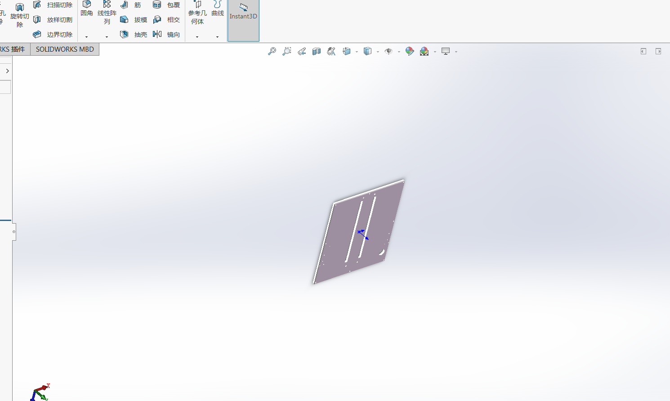Apply the 圆角 fillet tool
Image resolution: width=670 pixels, height=401 pixels.
pyautogui.click(x=87, y=9)
